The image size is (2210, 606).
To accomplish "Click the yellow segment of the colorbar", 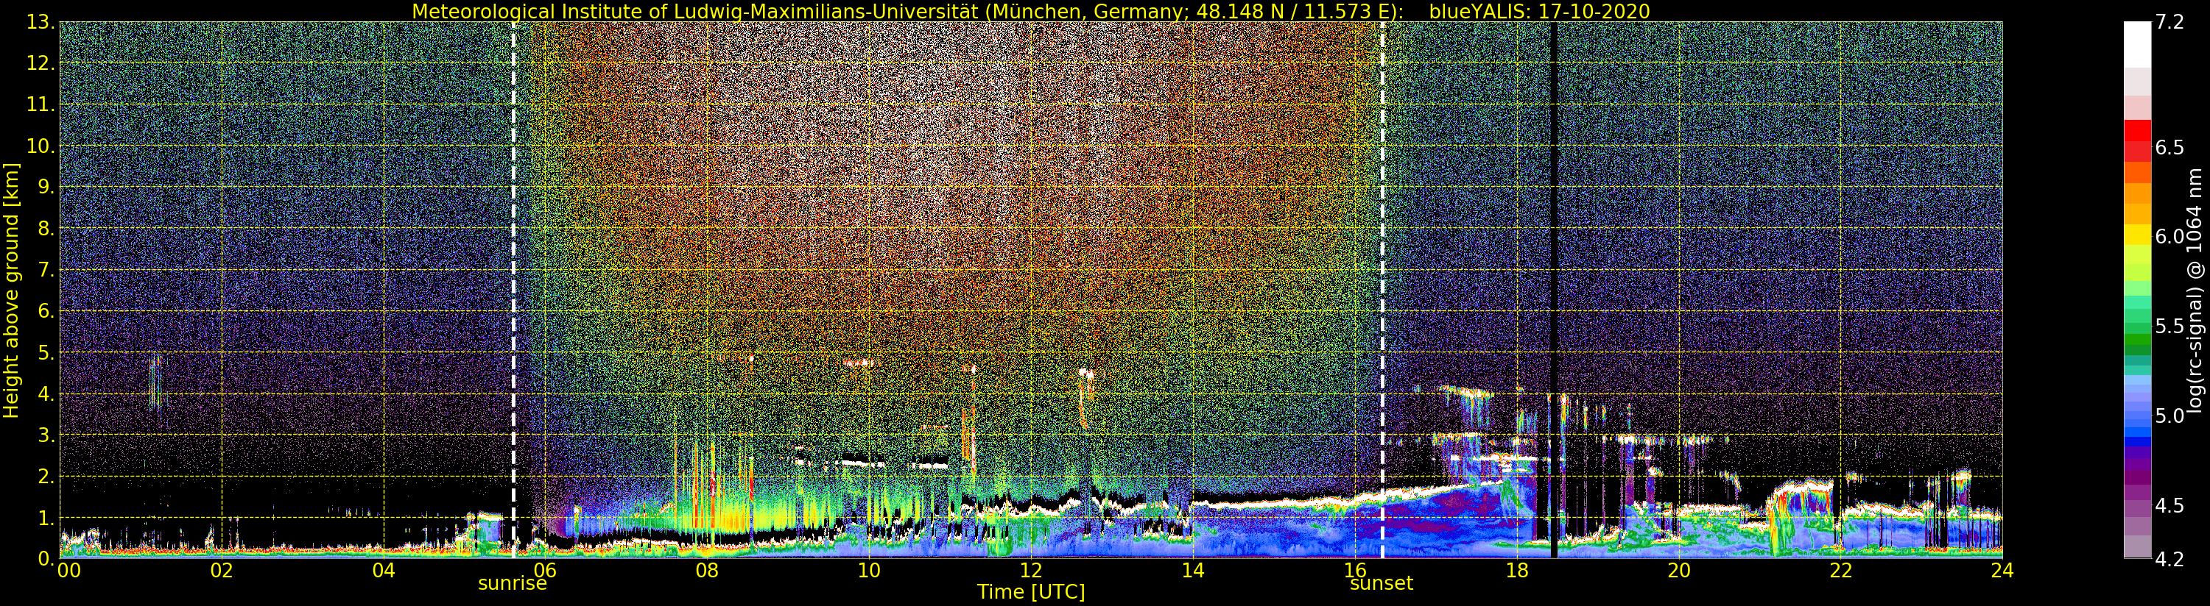I will [2137, 234].
